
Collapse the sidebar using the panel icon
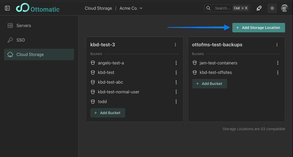(x=7, y=8)
